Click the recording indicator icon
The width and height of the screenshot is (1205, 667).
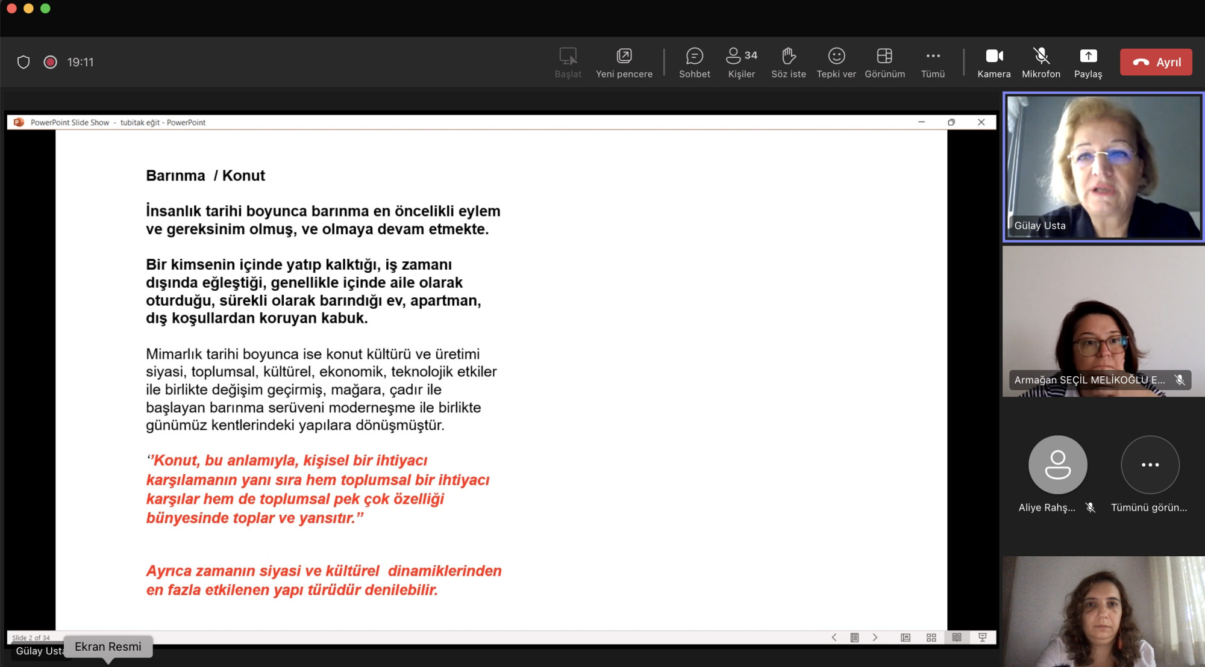[x=51, y=62]
